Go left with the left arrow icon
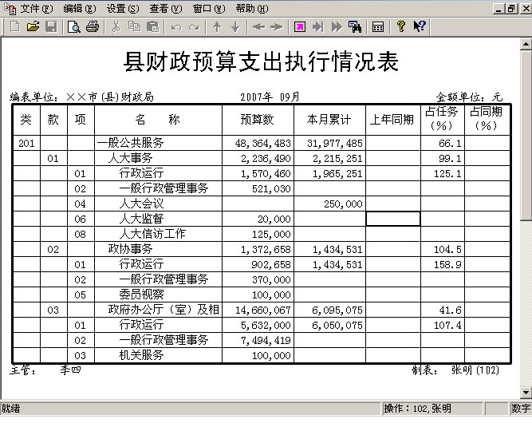 coord(258,26)
